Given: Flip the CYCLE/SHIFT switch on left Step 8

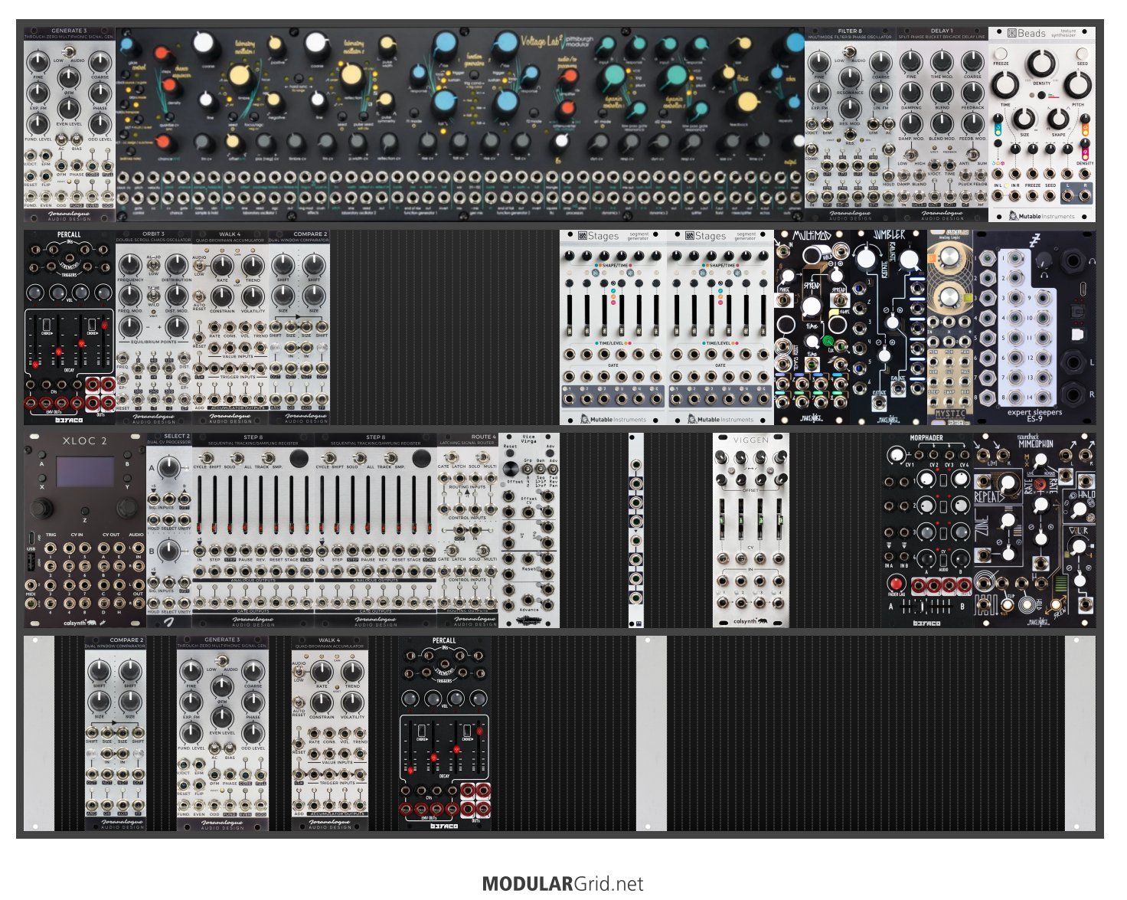Looking at the screenshot, I should click(x=207, y=457).
